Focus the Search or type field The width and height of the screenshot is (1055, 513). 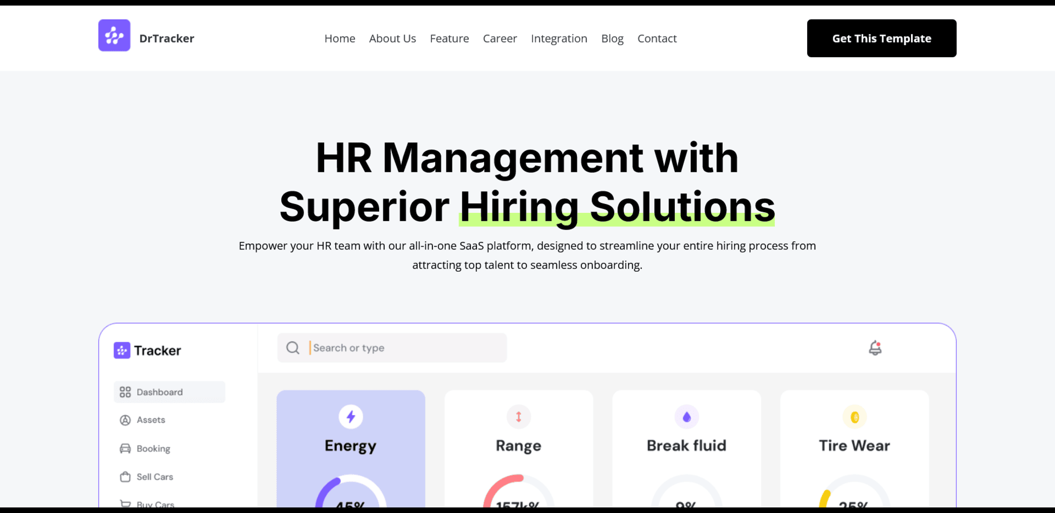point(406,348)
